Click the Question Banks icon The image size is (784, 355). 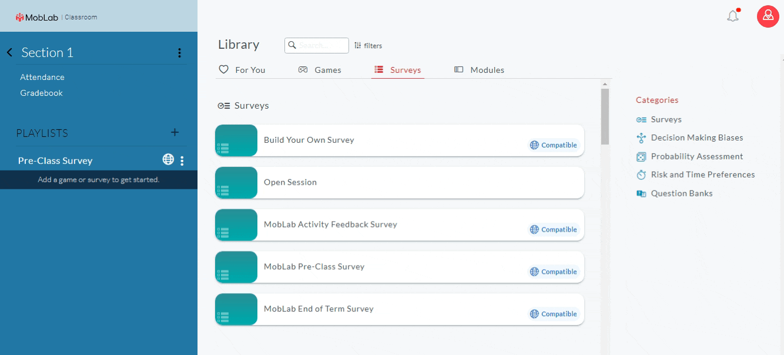641,193
